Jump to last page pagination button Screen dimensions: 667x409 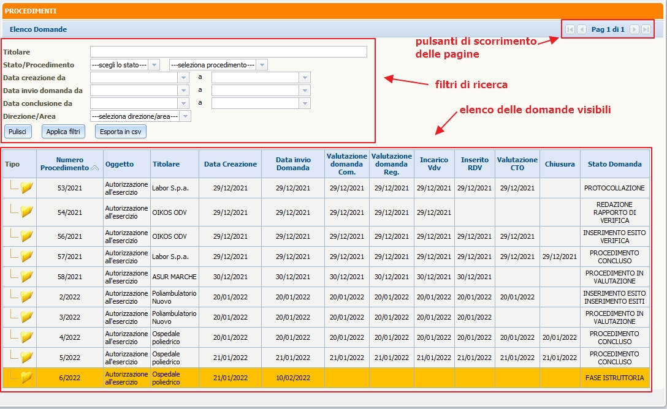[x=646, y=29]
